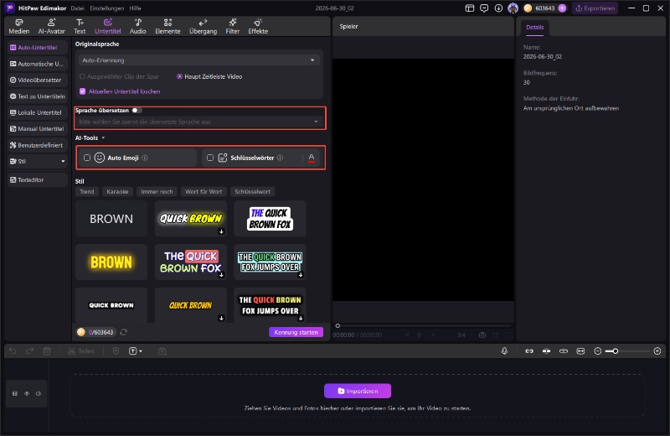Screen dimensions: 670x436
Task: Click the snapshot camera icon in player
Action: click(x=482, y=335)
